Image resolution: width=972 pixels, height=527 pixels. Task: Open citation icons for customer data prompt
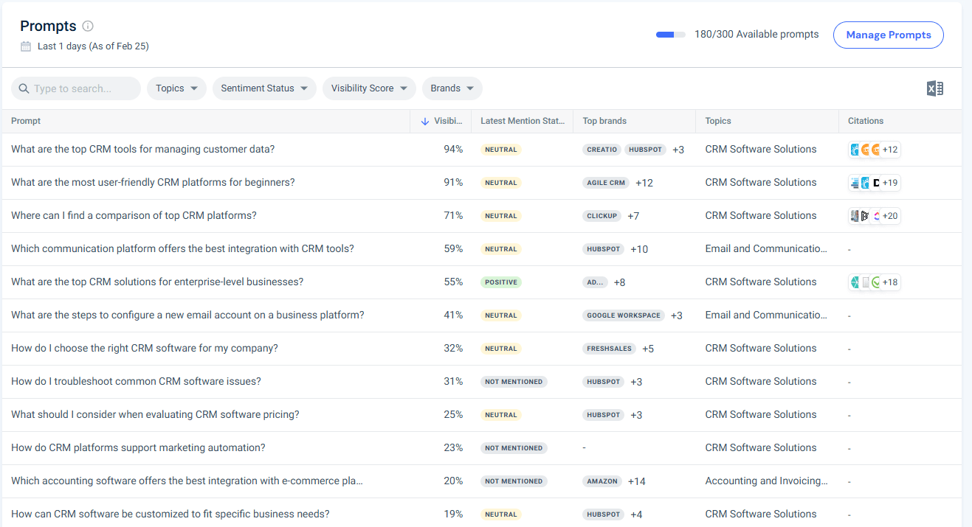click(875, 150)
